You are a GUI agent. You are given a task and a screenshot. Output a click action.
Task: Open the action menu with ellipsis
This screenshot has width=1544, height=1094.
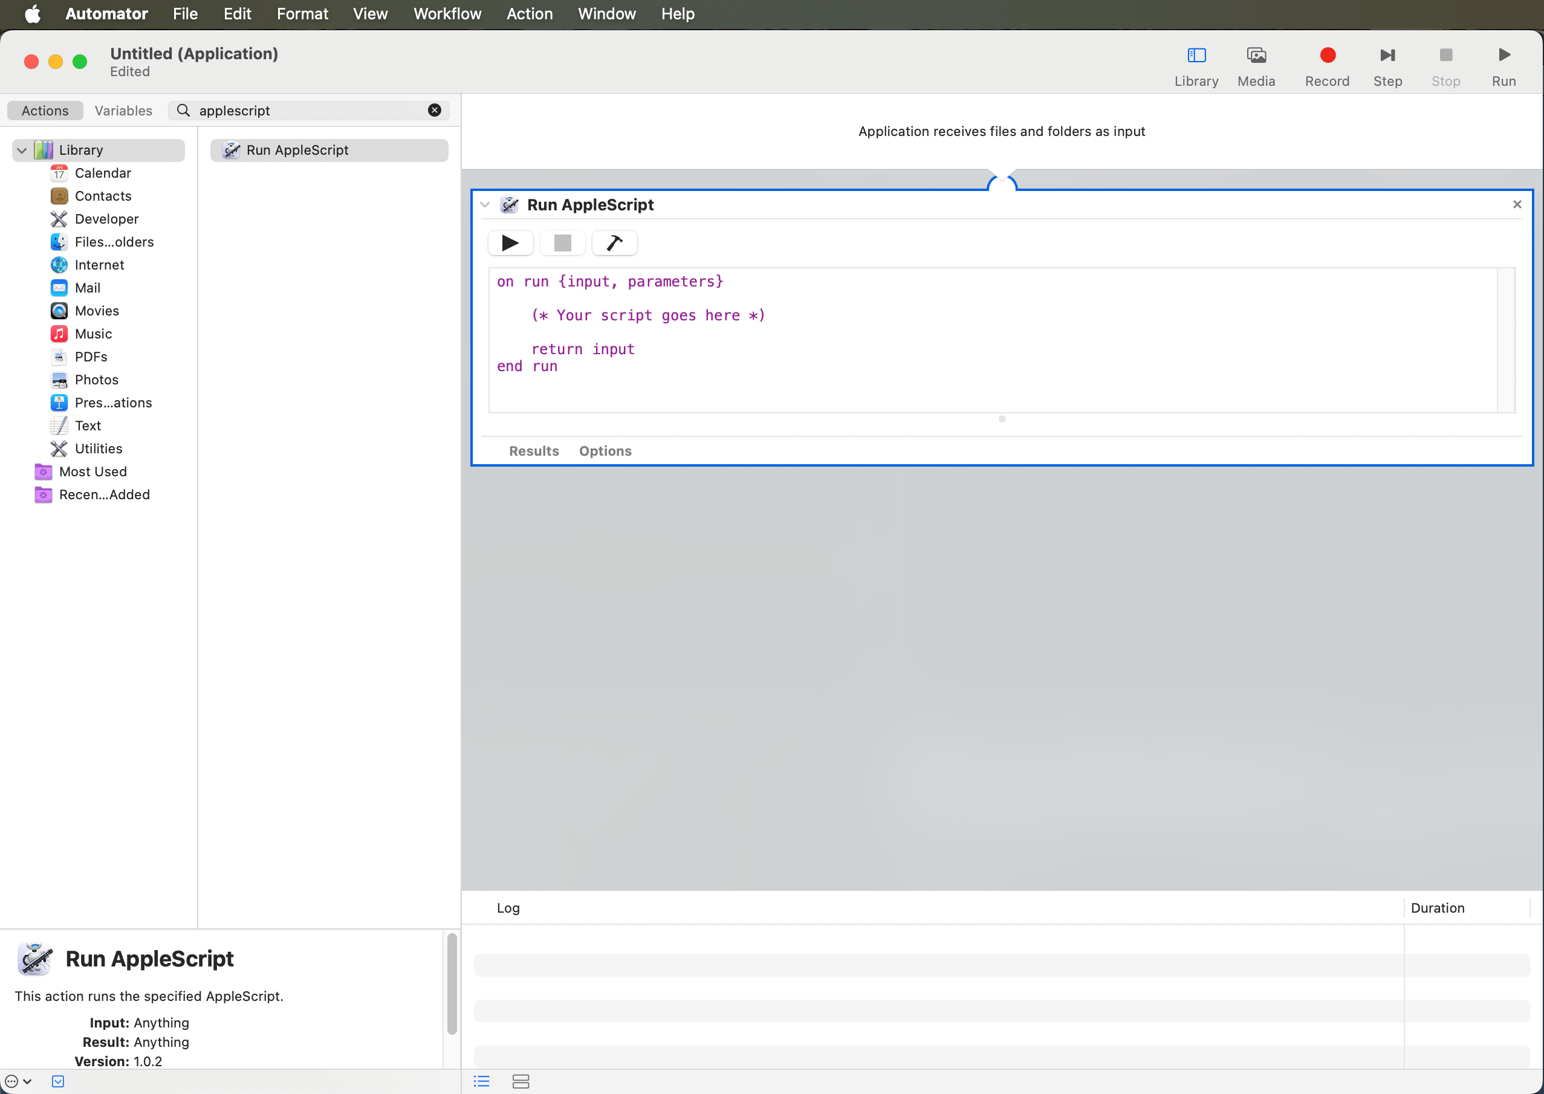pos(18,1081)
